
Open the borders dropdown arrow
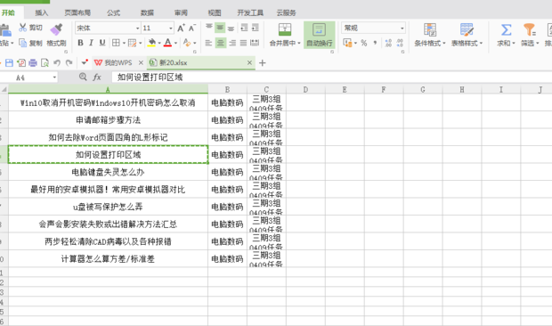(124, 44)
